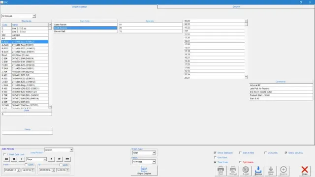The width and height of the screenshot is (315, 177).
Task: Open the Days period unit dropdown
Action: click(36, 159)
